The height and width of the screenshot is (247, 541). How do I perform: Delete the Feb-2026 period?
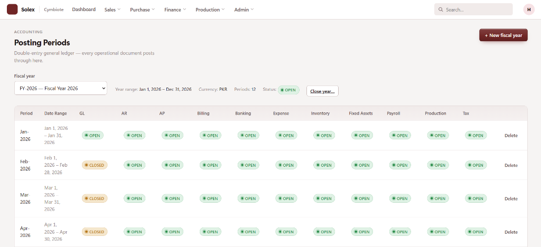pos(511,165)
